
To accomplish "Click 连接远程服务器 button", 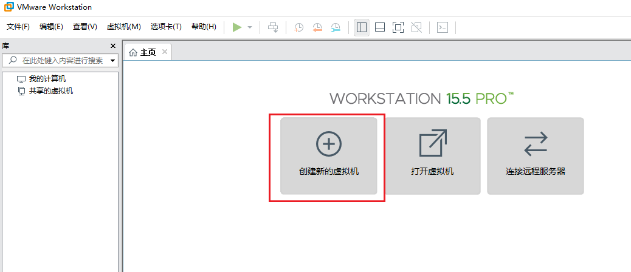I will pos(536,156).
